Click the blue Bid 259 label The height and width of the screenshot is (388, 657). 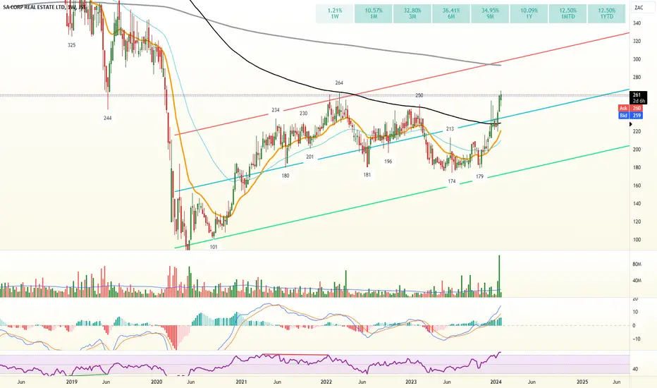pyautogui.click(x=630, y=115)
